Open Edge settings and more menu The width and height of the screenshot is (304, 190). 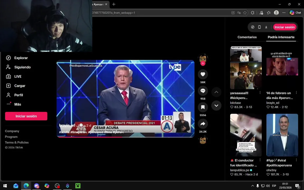click(x=284, y=13)
